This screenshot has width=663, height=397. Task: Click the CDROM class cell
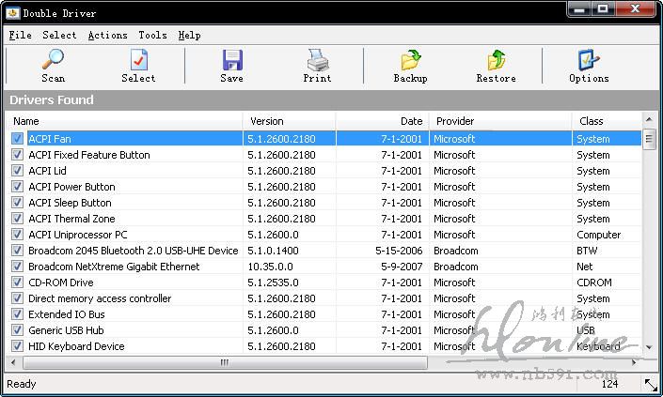[x=594, y=282]
